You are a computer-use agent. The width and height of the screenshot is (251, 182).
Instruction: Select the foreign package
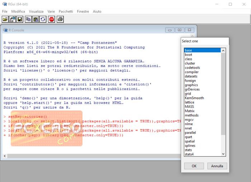pos(202,80)
